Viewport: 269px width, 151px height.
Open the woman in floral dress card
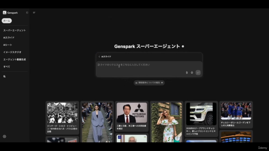pos(166,122)
